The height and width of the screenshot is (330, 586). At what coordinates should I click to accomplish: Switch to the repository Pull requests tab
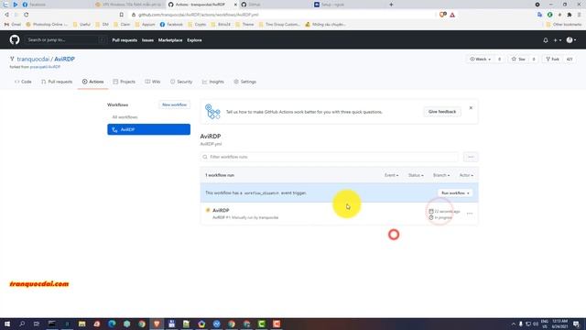57,82
